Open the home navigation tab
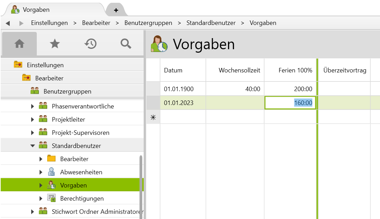The height and width of the screenshot is (219, 380). point(19,44)
